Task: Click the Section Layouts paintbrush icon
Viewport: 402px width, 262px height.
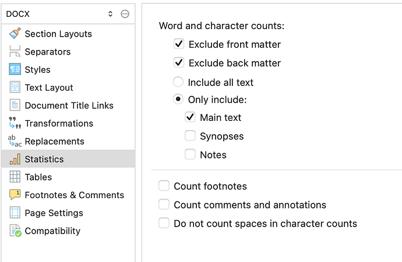Action: pos(15,34)
